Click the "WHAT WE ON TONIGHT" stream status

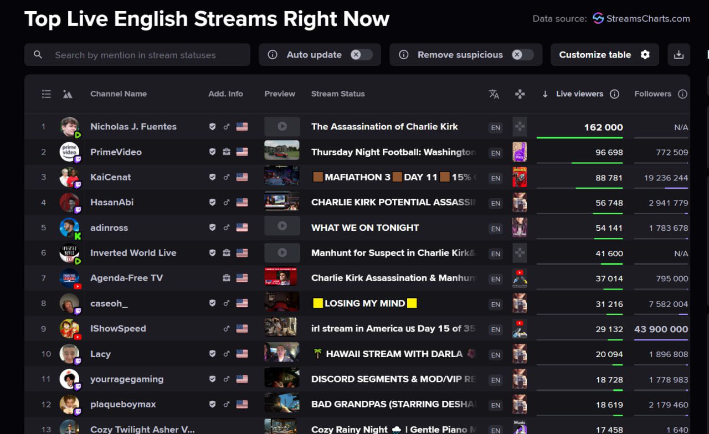click(365, 228)
